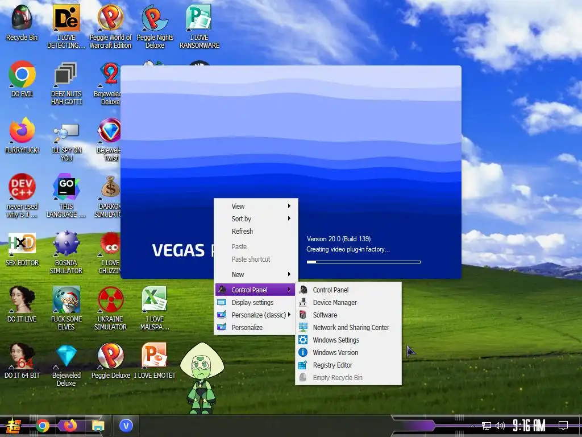582x437 pixels.
Task: Show hidden tray icons chevron
Action: click(472, 426)
